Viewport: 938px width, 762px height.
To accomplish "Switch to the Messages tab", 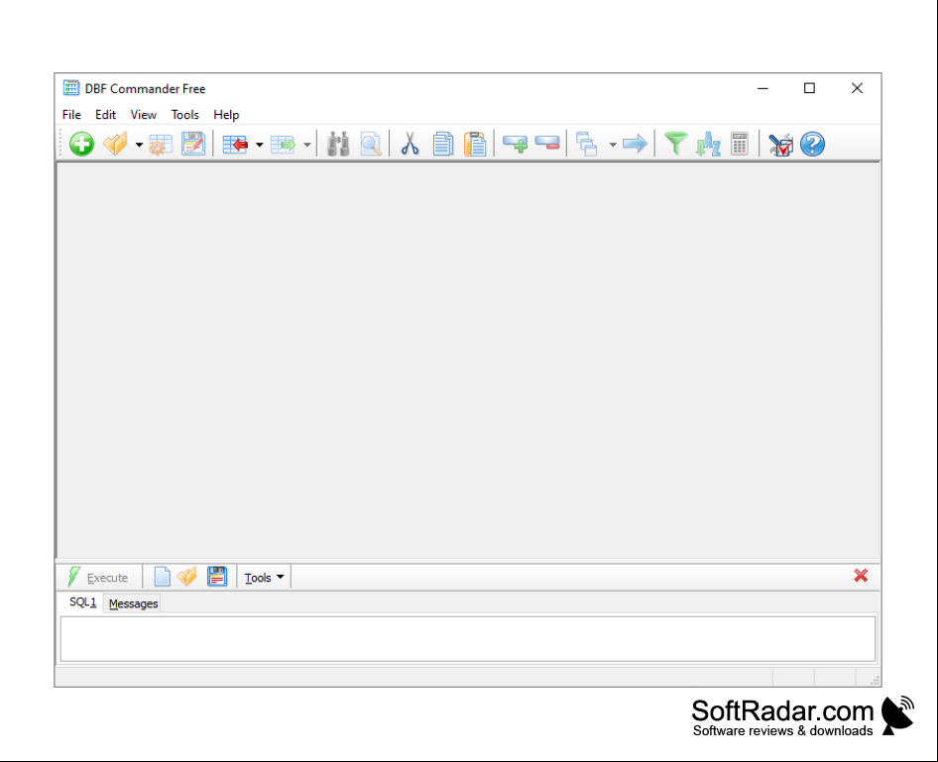I will pos(134,603).
